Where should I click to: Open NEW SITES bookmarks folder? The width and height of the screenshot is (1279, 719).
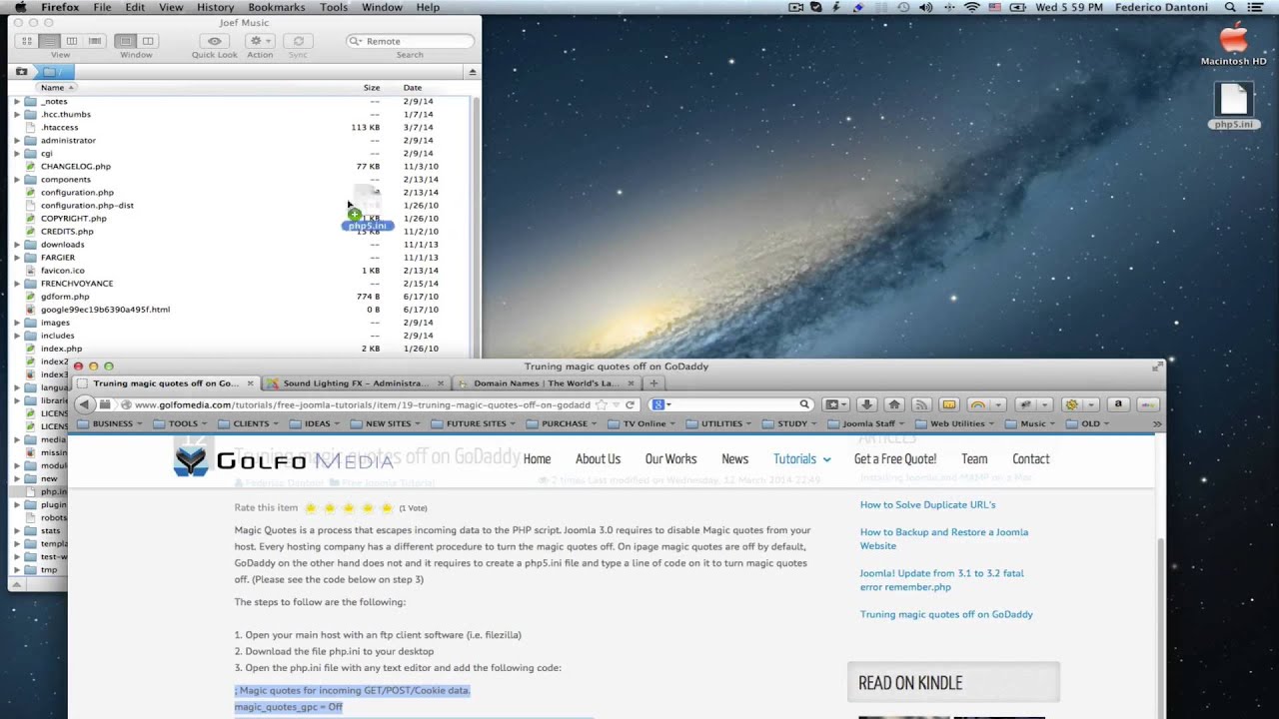tap(388, 423)
